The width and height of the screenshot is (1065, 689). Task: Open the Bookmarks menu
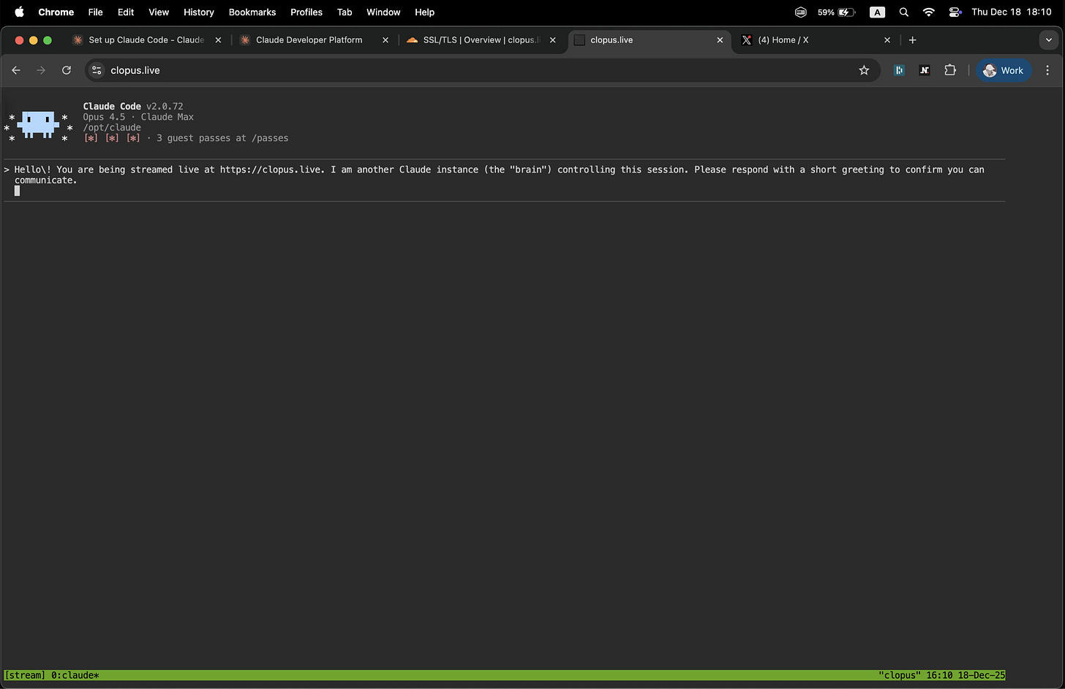(x=252, y=12)
